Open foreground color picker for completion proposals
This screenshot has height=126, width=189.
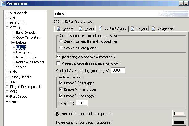[179, 122]
